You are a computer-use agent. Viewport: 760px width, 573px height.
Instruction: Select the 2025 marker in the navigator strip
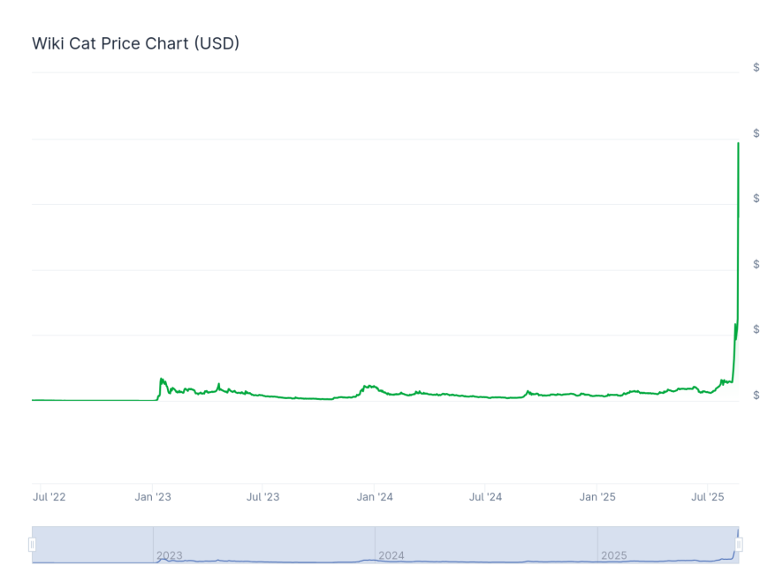pos(613,555)
